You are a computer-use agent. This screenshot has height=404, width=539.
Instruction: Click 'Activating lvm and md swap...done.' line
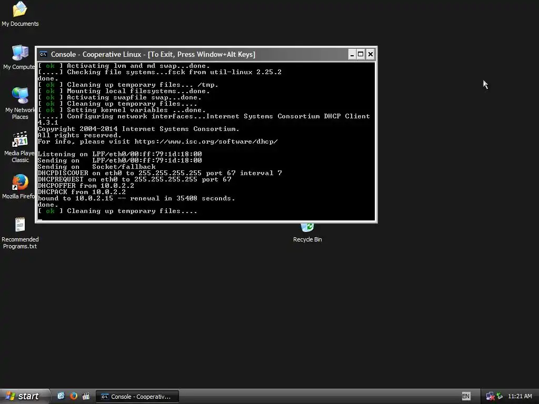click(124, 66)
